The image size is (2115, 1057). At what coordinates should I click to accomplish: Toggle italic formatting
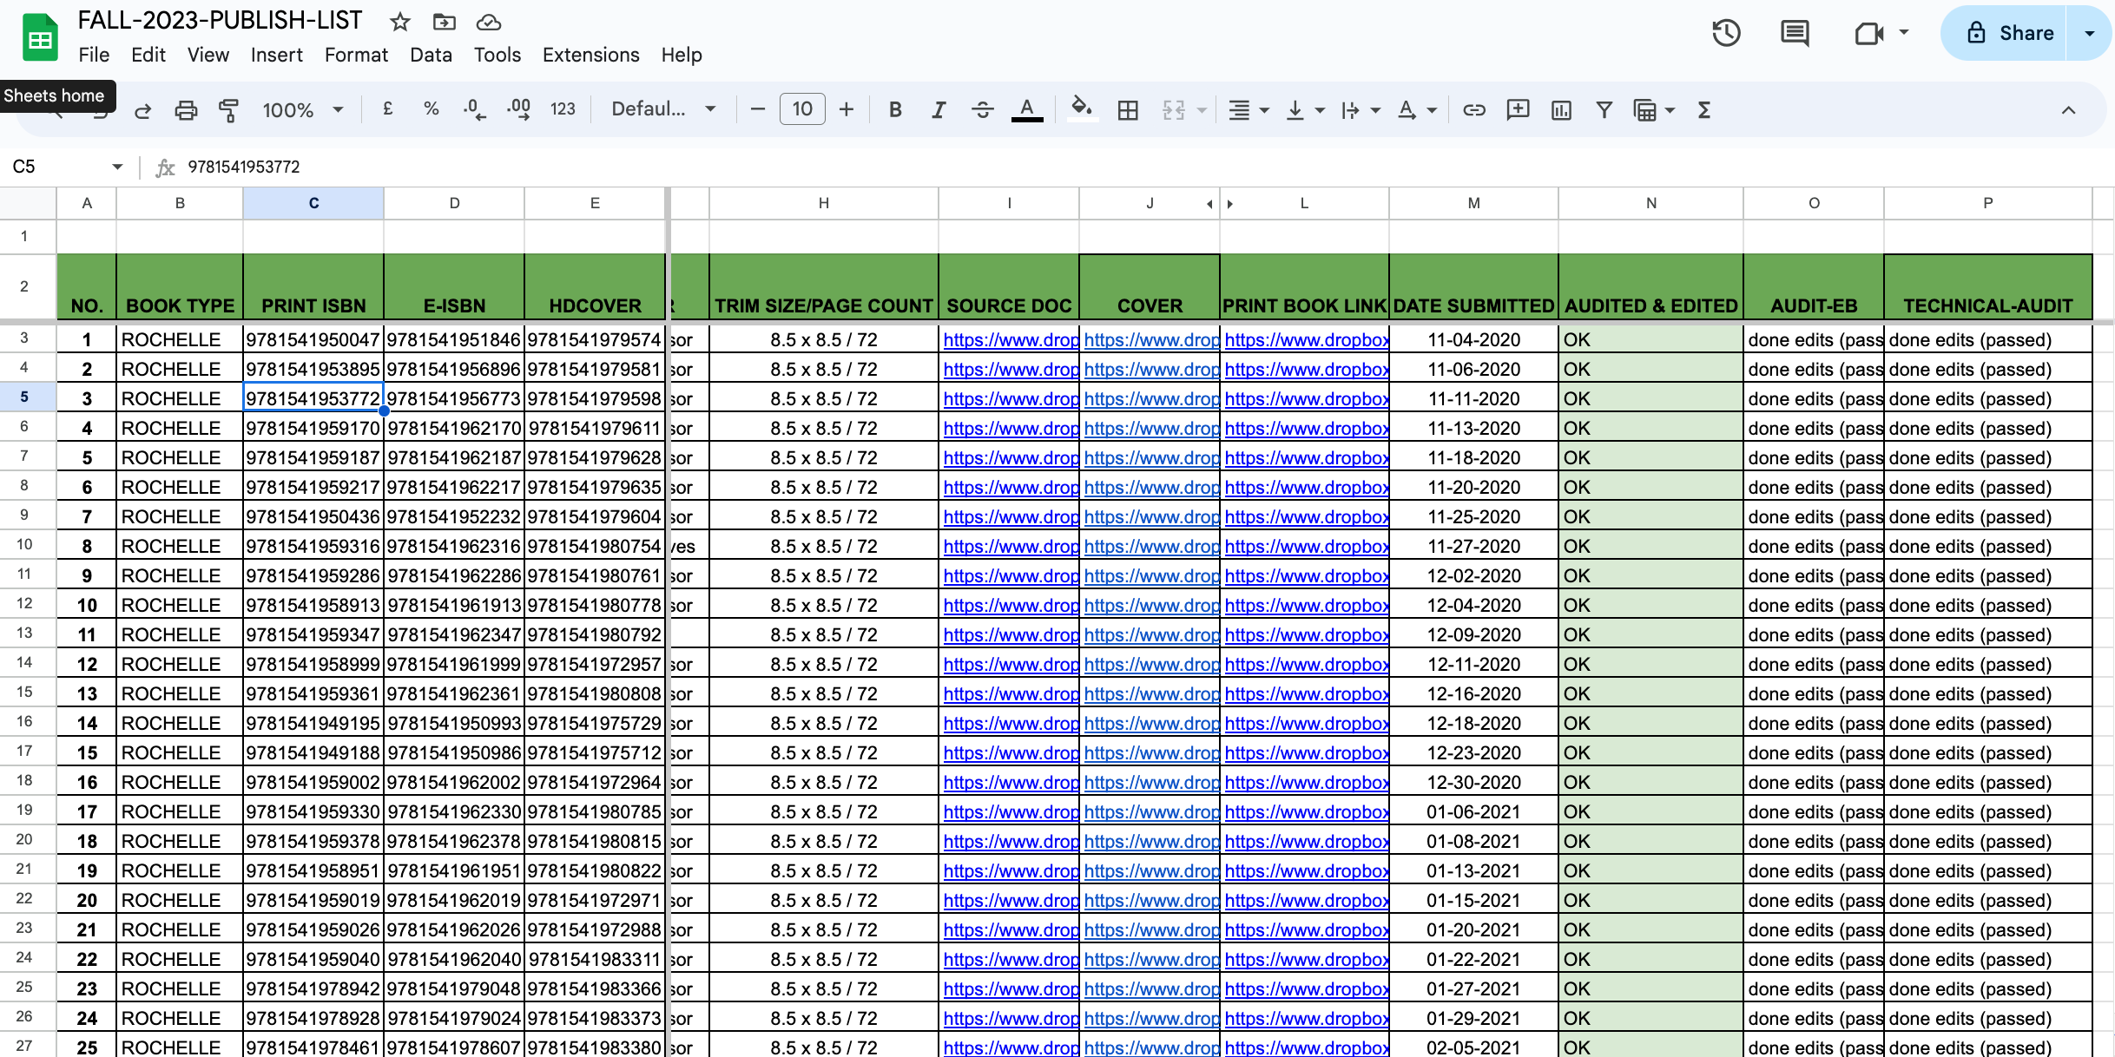(939, 110)
